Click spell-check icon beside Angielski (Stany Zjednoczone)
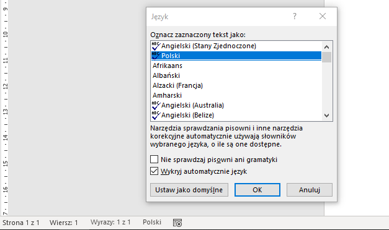The width and height of the screenshot is (389, 230). tap(156, 46)
